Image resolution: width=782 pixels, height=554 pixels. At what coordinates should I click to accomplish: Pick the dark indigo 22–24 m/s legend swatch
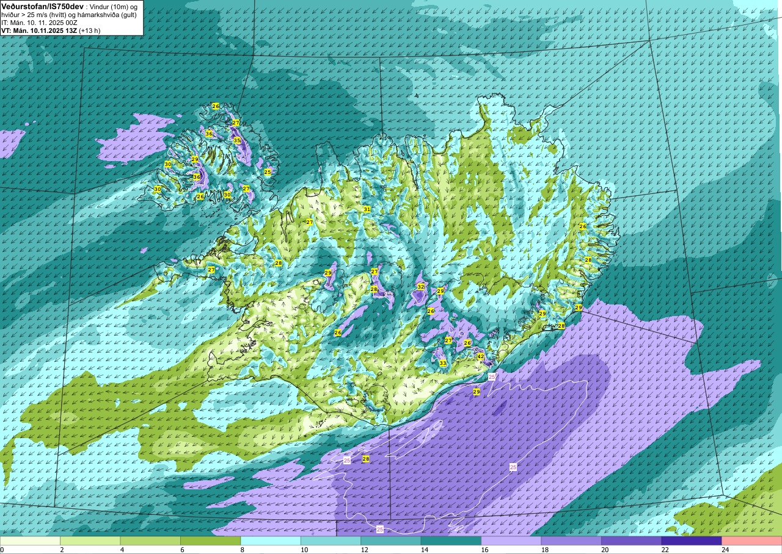692,541
